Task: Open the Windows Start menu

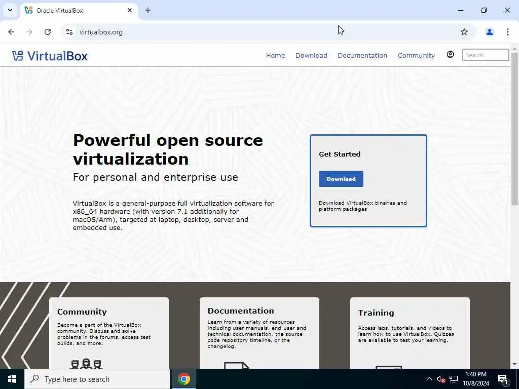Action: click(12, 379)
